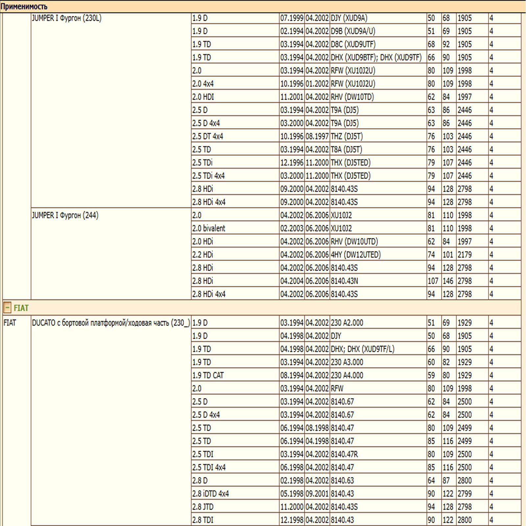This screenshot has height=526, width=526.
Task: Select the green FIAT group heading
Action: 21,308
